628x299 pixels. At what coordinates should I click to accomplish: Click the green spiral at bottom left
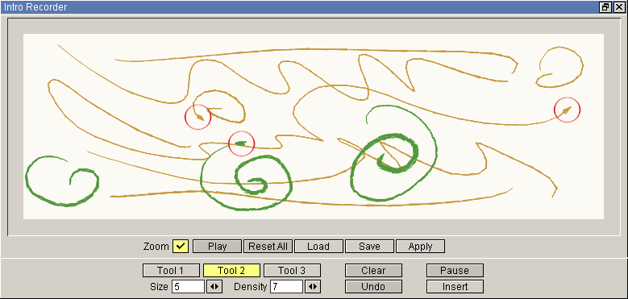click(x=62, y=181)
